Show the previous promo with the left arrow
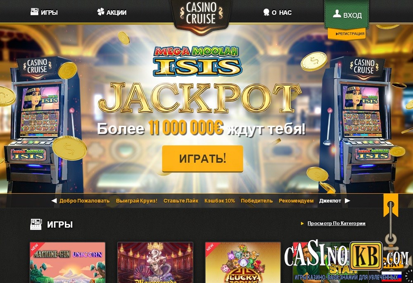Screen dimensions: 413x283 click(x=54, y=201)
